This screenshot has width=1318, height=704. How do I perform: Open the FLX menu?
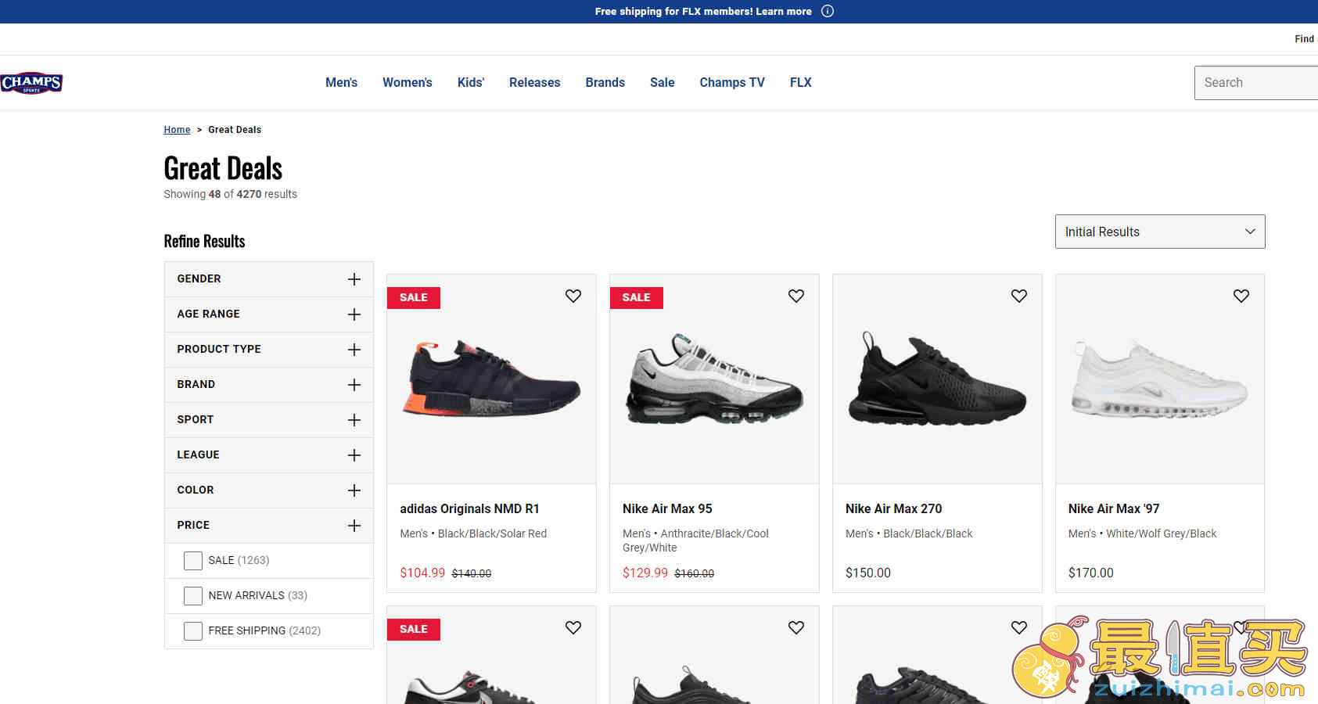tap(800, 82)
